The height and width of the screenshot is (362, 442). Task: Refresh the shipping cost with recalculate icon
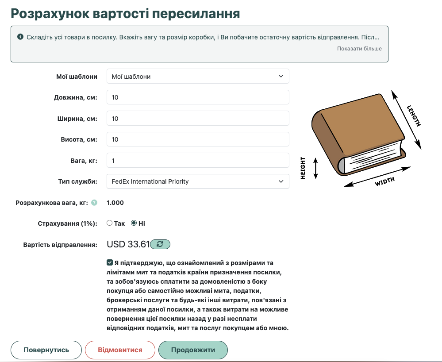[x=160, y=244]
